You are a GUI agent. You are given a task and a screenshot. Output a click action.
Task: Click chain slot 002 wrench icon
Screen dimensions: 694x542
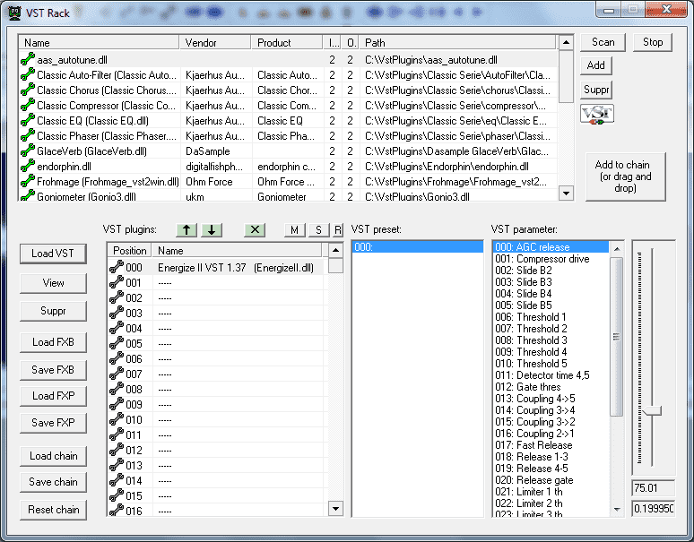[117, 297]
